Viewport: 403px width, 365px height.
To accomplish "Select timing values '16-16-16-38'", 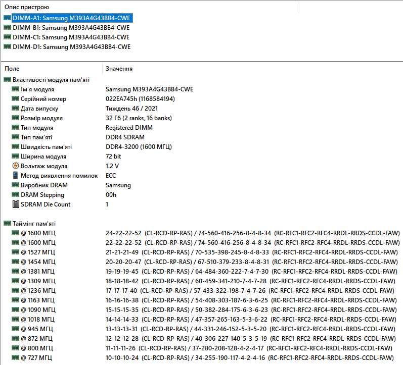I will [x=122, y=300].
